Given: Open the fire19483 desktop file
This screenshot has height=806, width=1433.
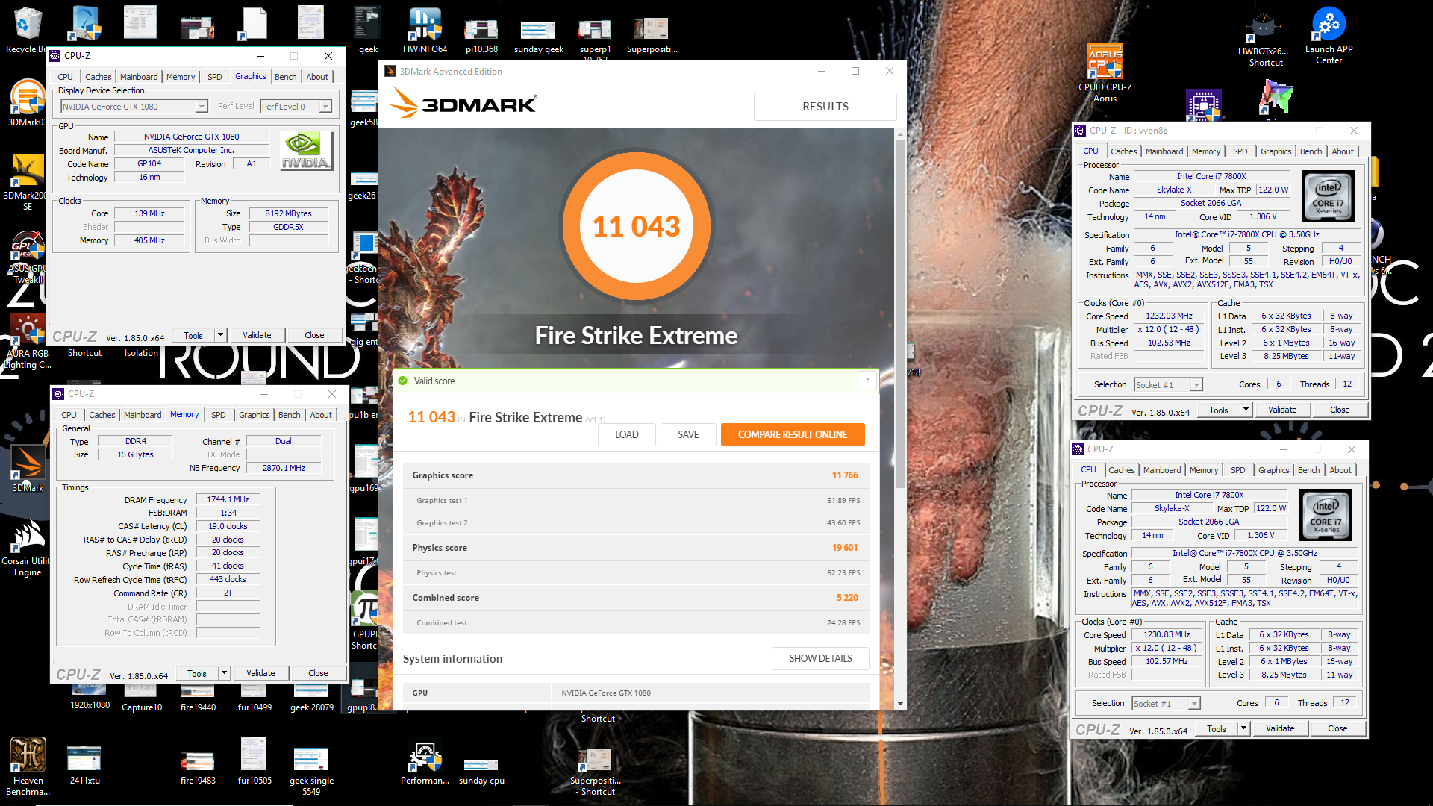Looking at the screenshot, I should pos(198,766).
